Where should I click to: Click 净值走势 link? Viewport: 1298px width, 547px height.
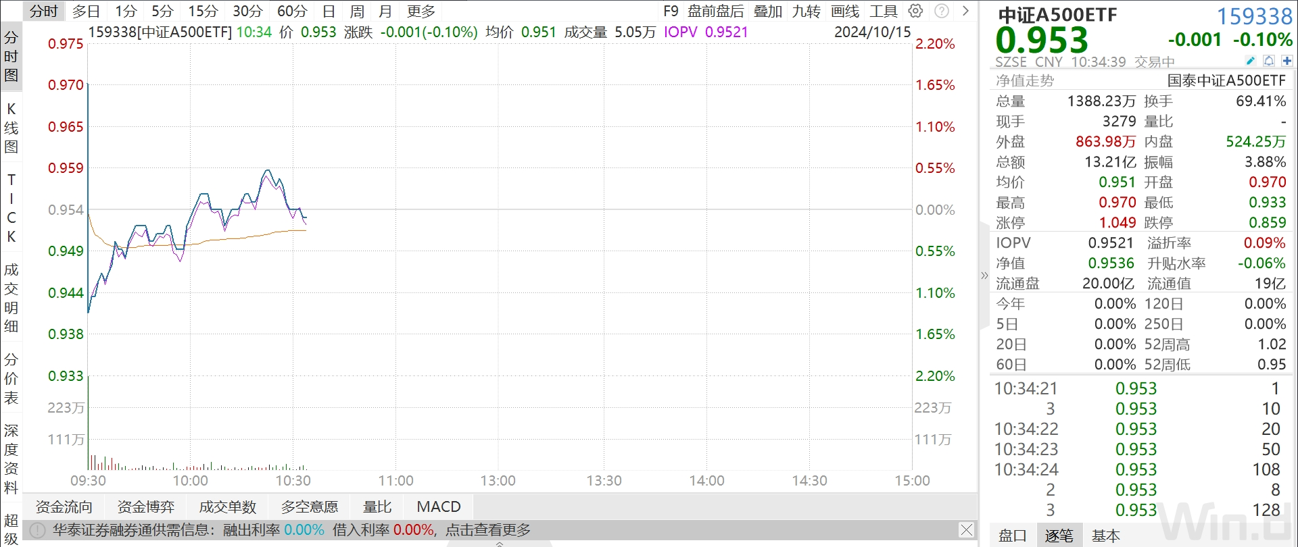[x=1025, y=80]
